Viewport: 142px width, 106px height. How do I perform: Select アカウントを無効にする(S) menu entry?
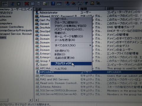(70, 26)
